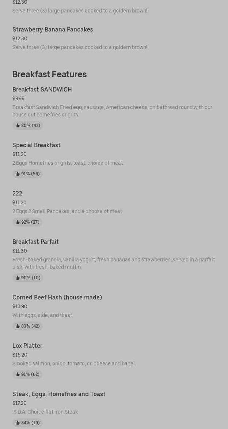Click the thumbs-up icon for Breakfast SANDWICH
The height and width of the screenshot is (429, 228).
18,126
